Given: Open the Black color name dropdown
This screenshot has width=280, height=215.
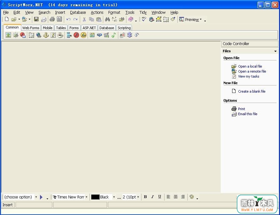Looking at the screenshot, I should coord(114,197).
